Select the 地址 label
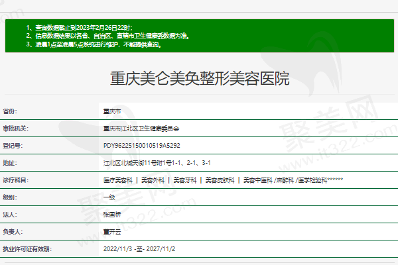This screenshot has width=398, height=265. coord(10,163)
